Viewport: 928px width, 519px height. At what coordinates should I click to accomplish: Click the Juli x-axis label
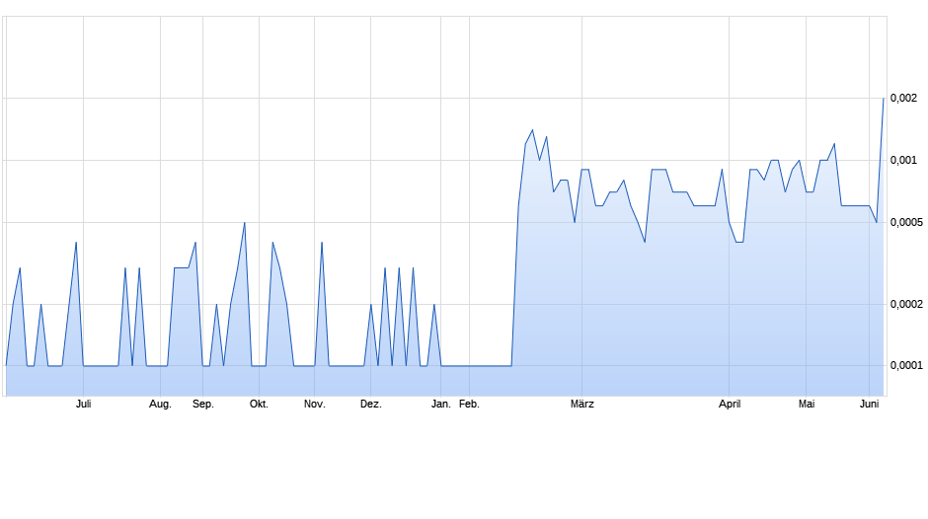[84, 405]
